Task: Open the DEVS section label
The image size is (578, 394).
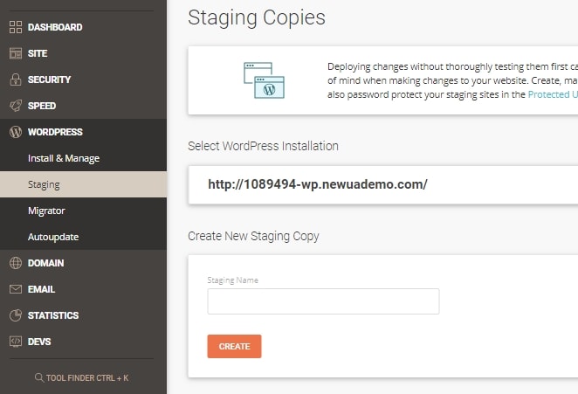Action: [x=39, y=342]
